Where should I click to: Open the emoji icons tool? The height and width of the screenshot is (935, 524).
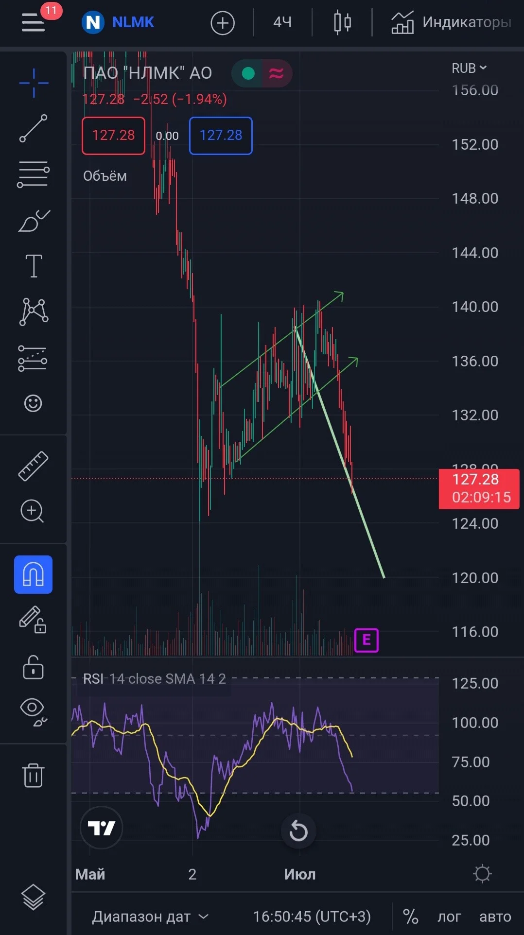click(x=33, y=403)
